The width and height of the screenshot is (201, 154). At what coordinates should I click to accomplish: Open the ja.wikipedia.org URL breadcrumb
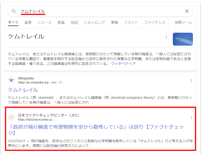coord(41,83)
